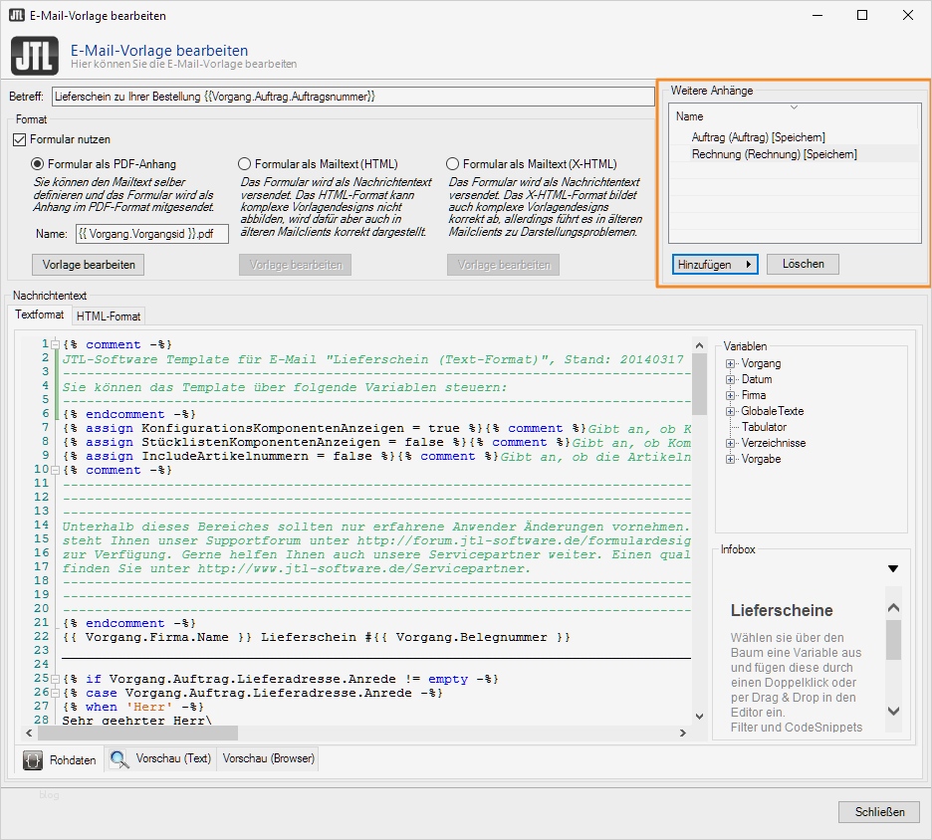Open the Vorschau (Browser) tab
932x840 pixels.
point(268,758)
